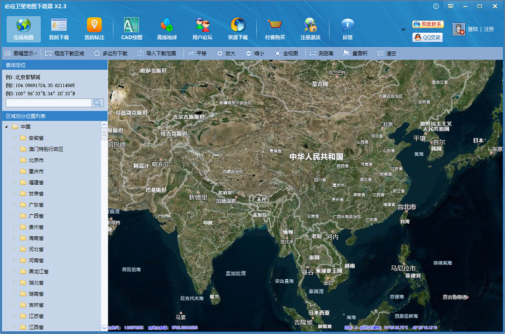The width and height of the screenshot is (505, 334).
Task: Click the 注册 register link
Action: (x=489, y=29)
